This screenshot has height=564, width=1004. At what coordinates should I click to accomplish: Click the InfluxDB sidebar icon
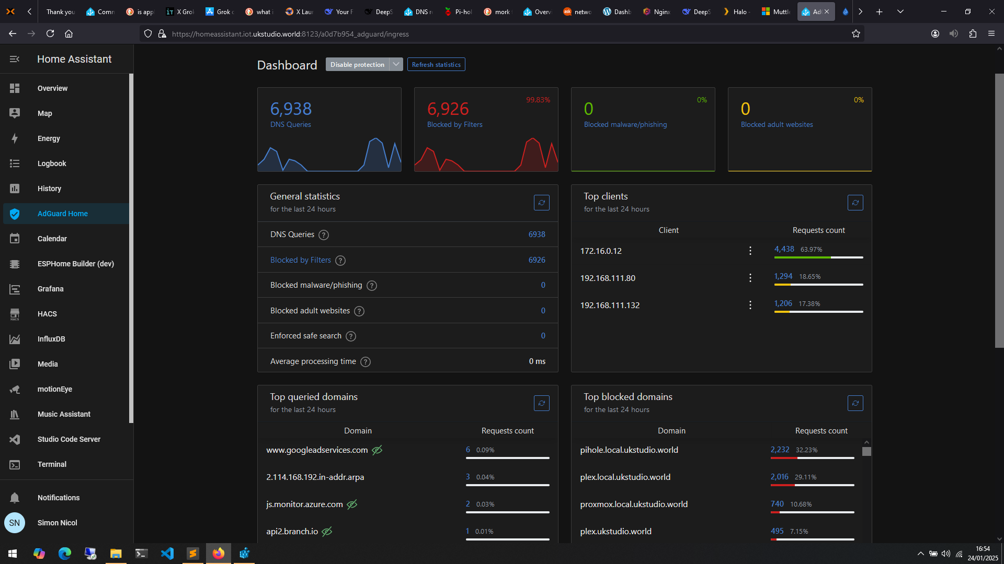[15, 339]
